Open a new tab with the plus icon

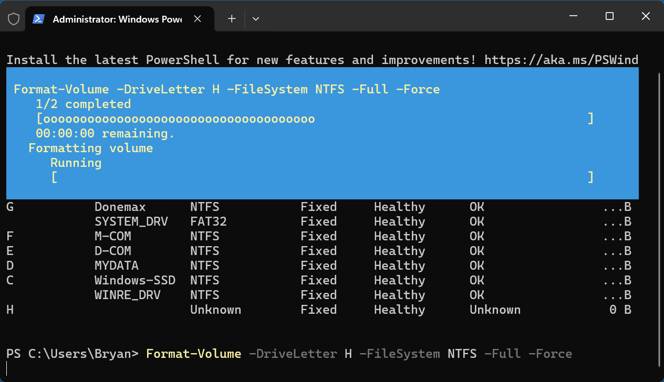coord(231,18)
